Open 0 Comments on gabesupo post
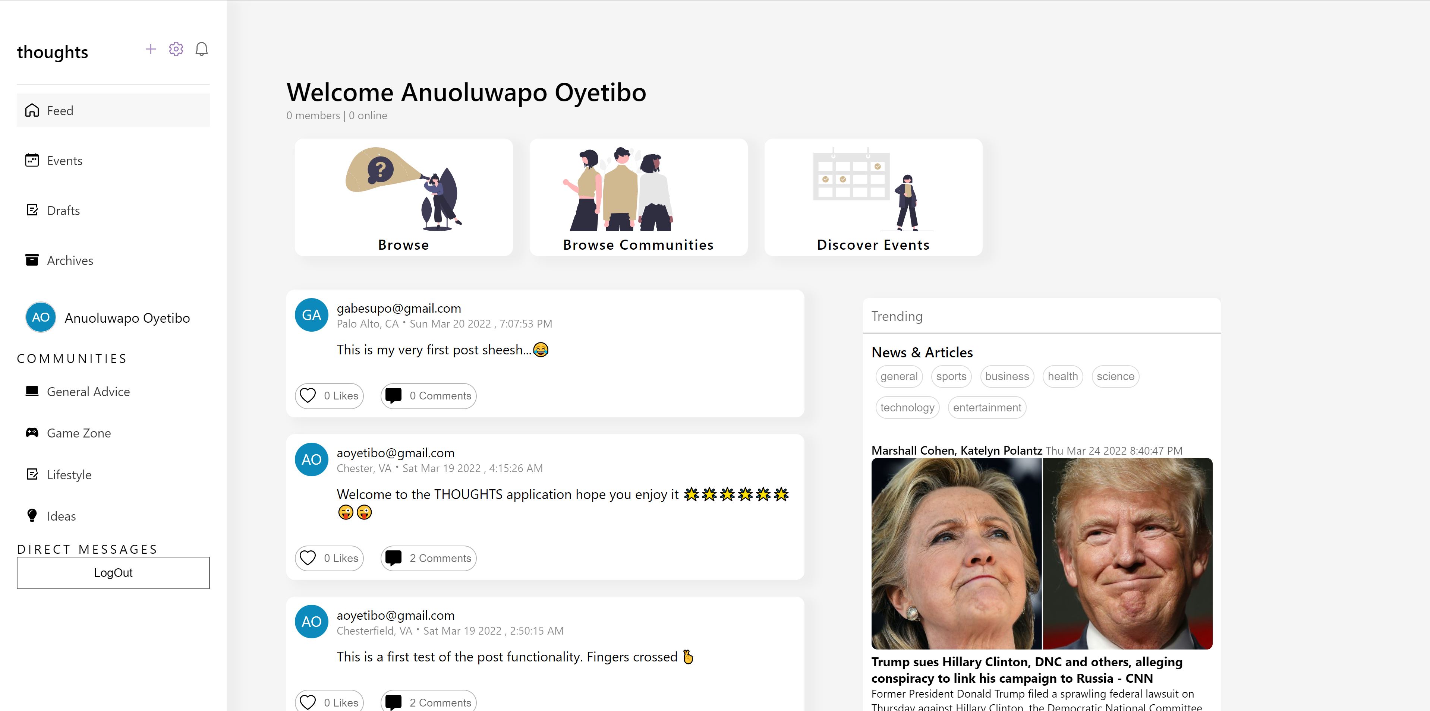Image resolution: width=1430 pixels, height=711 pixels. [x=429, y=396]
